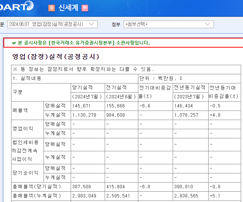
Task: Click the 매출액 row label
Action: 28,111
